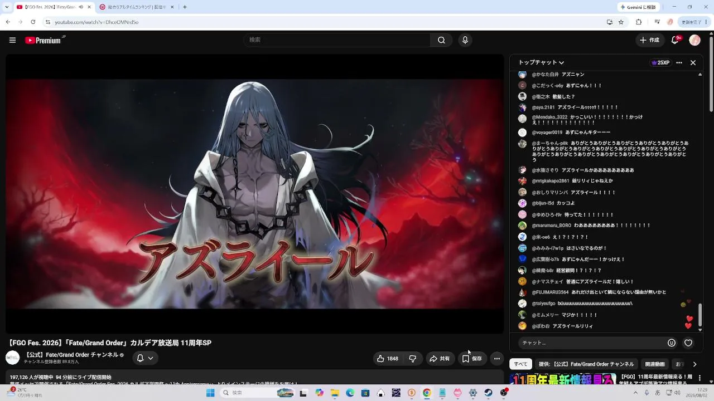Like the video

tap(388, 359)
